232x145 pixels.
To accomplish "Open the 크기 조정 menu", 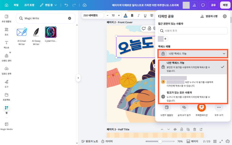I will 29,5.
